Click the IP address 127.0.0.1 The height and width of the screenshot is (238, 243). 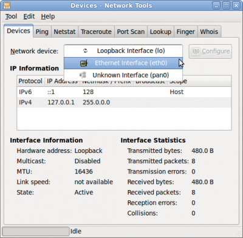tap(61, 103)
